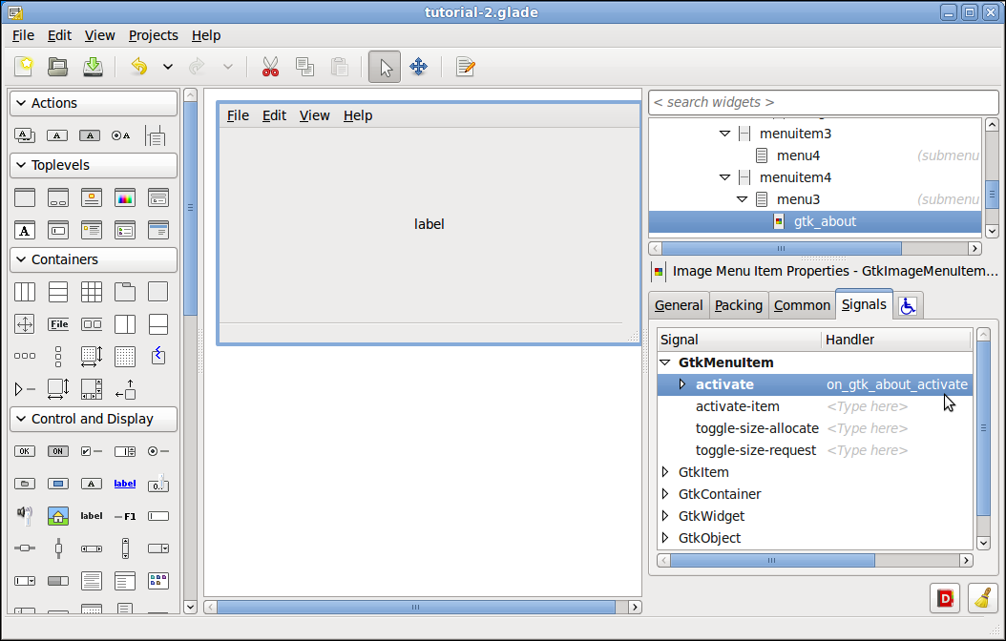Image resolution: width=1006 pixels, height=641 pixels.
Task: Select the Font Selection Dialog toplevel
Action: [25, 230]
